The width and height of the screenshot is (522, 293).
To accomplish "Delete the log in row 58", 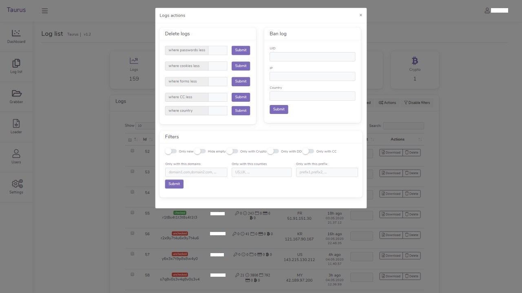I will click(x=411, y=276).
